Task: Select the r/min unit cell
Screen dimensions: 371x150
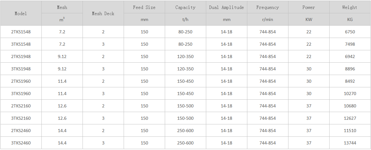Action: (x=267, y=19)
